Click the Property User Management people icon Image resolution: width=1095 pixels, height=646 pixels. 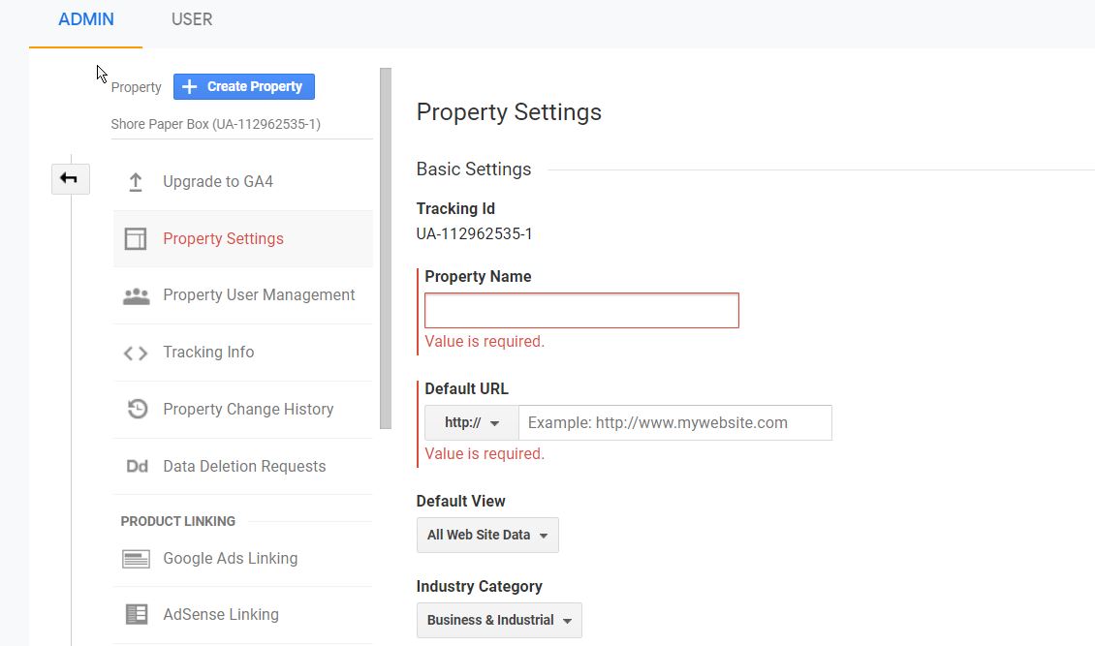[136, 296]
